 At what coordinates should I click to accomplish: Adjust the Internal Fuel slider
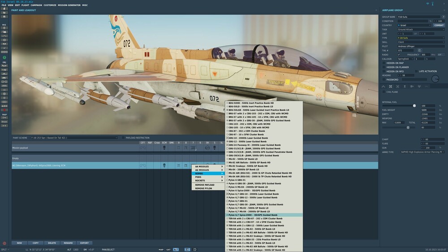(414, 106)
